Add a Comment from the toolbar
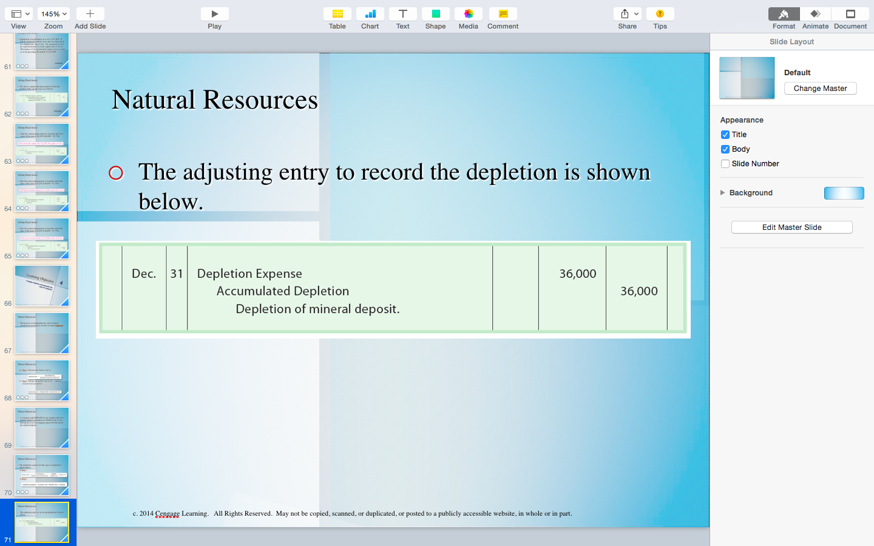The image size is (874, 546). click(x=503, y=14)
